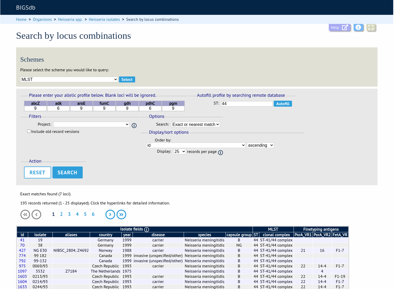Viewport: 394px width, 289px height.
Task: Open the Exact or nearest match dropdown
Action: 195,125
